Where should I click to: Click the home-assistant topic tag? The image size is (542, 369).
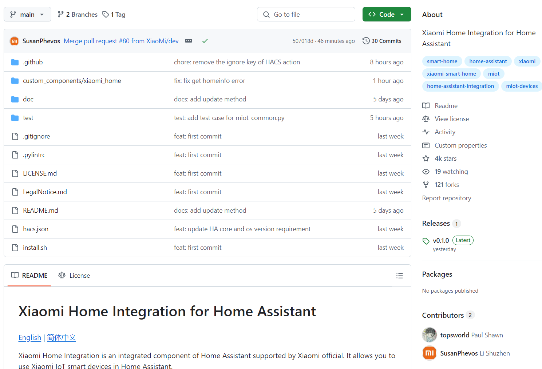point(488,61)
